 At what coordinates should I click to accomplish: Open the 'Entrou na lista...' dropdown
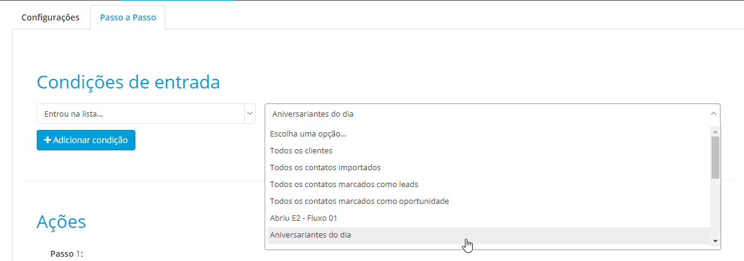pyautogui.click(x=146, y=114)
